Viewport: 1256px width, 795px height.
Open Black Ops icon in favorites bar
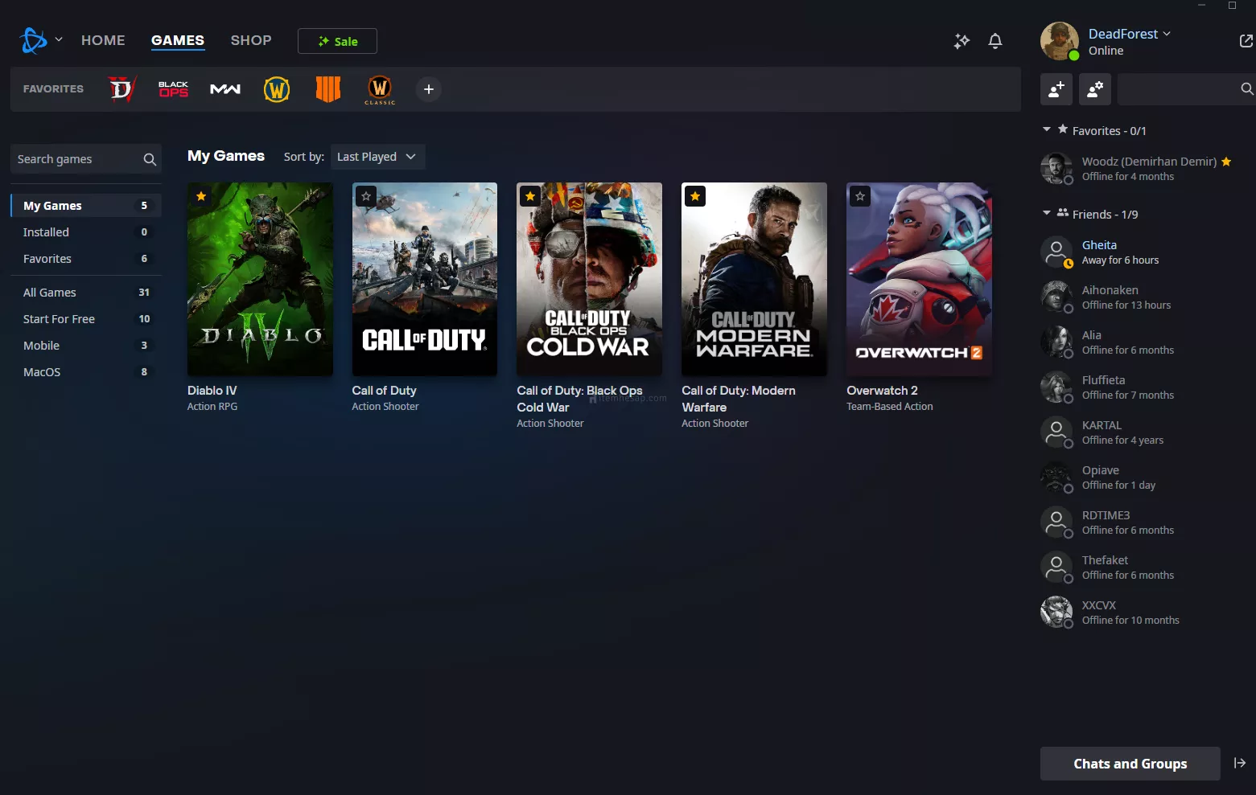pyautogui.click(x=173, y=89)
